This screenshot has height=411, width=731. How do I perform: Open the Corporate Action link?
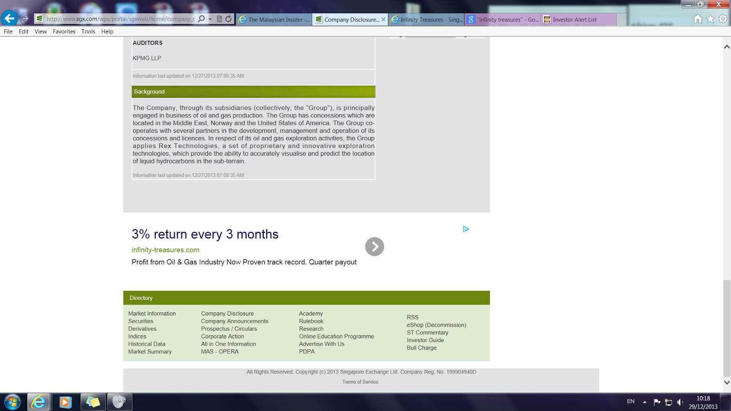(x=222, y=337)
